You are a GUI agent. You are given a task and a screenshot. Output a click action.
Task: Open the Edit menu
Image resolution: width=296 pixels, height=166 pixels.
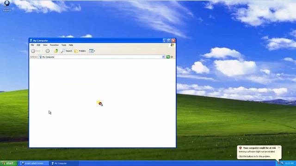coord(38,45)
